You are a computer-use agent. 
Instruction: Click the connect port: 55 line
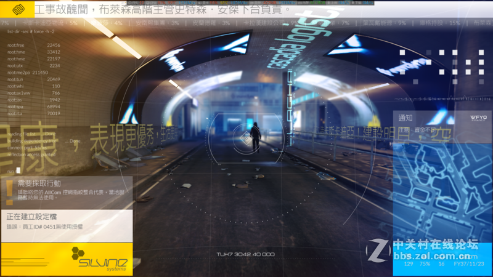(x=27, y=148)
